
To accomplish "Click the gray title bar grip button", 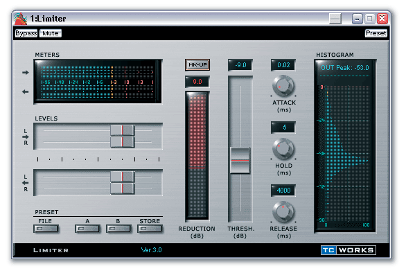I will 335,19.
